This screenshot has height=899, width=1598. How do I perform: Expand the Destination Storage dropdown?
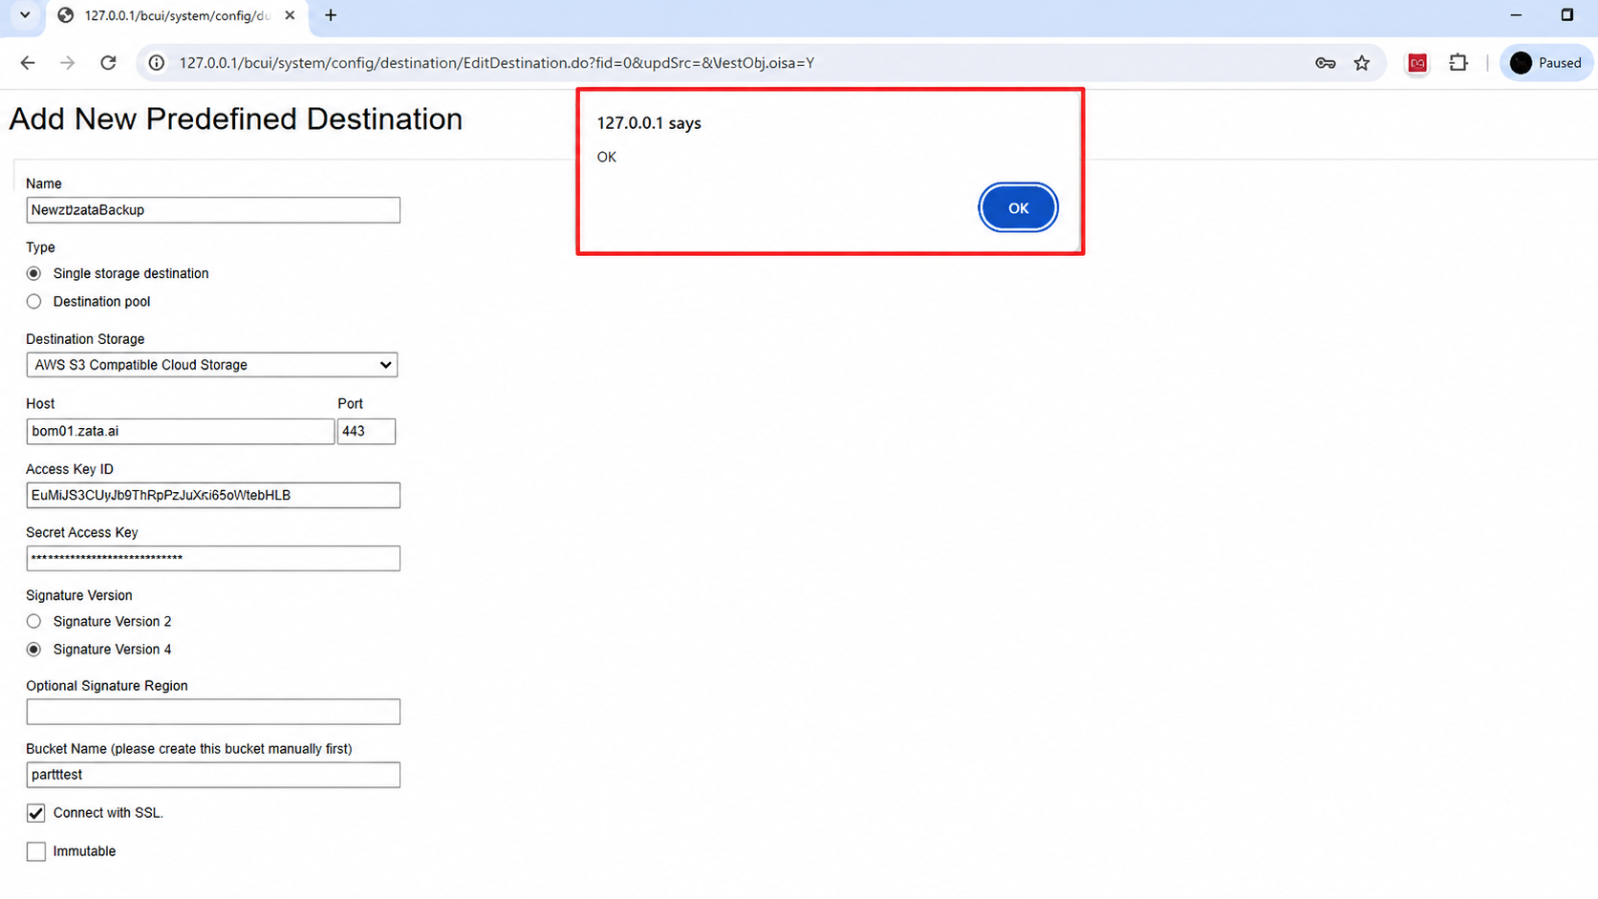tap(212, 365)
